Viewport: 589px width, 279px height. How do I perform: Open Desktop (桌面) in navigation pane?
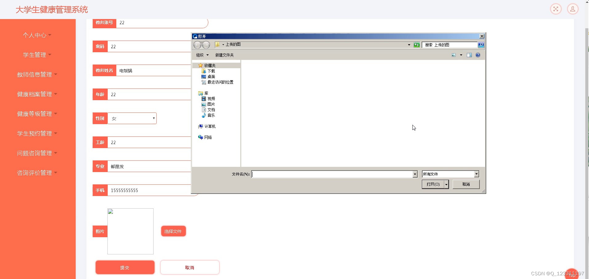(208, 77)
